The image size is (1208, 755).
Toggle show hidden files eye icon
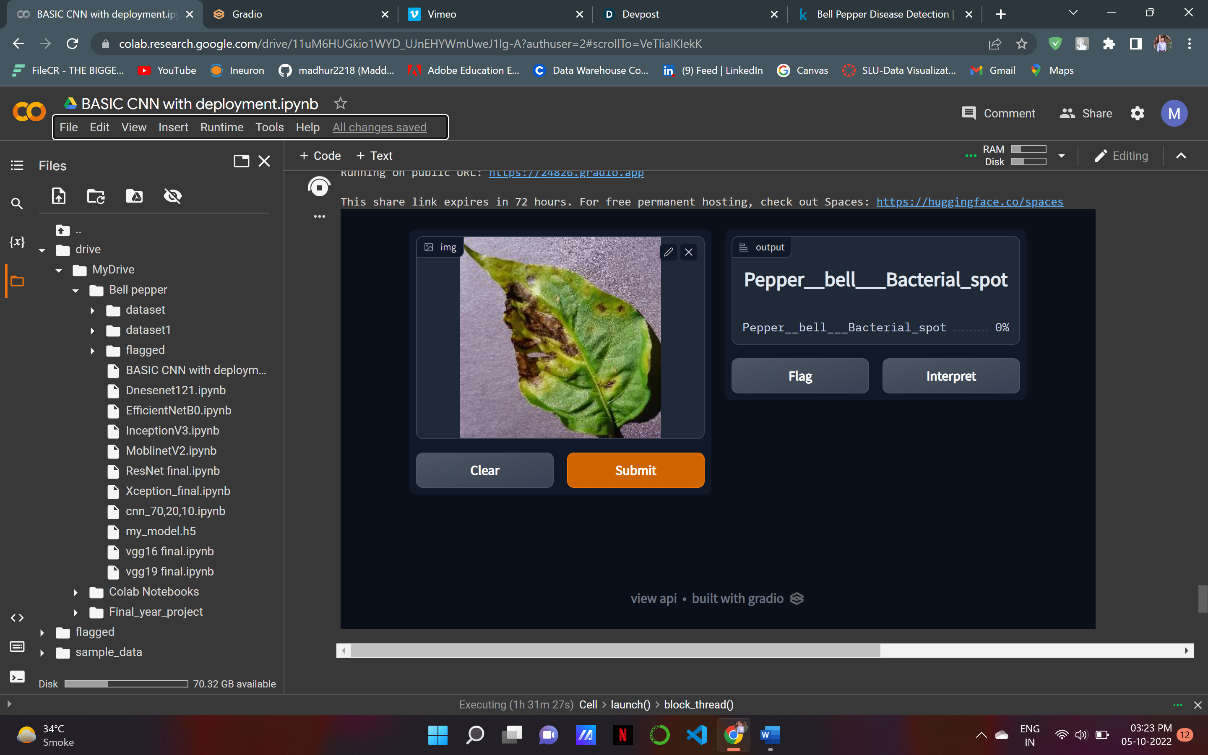[x=172, y=196]
